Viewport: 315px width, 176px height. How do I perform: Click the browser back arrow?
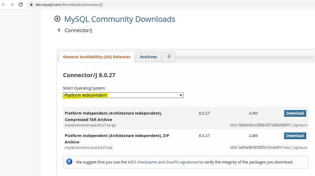(3, 5)
